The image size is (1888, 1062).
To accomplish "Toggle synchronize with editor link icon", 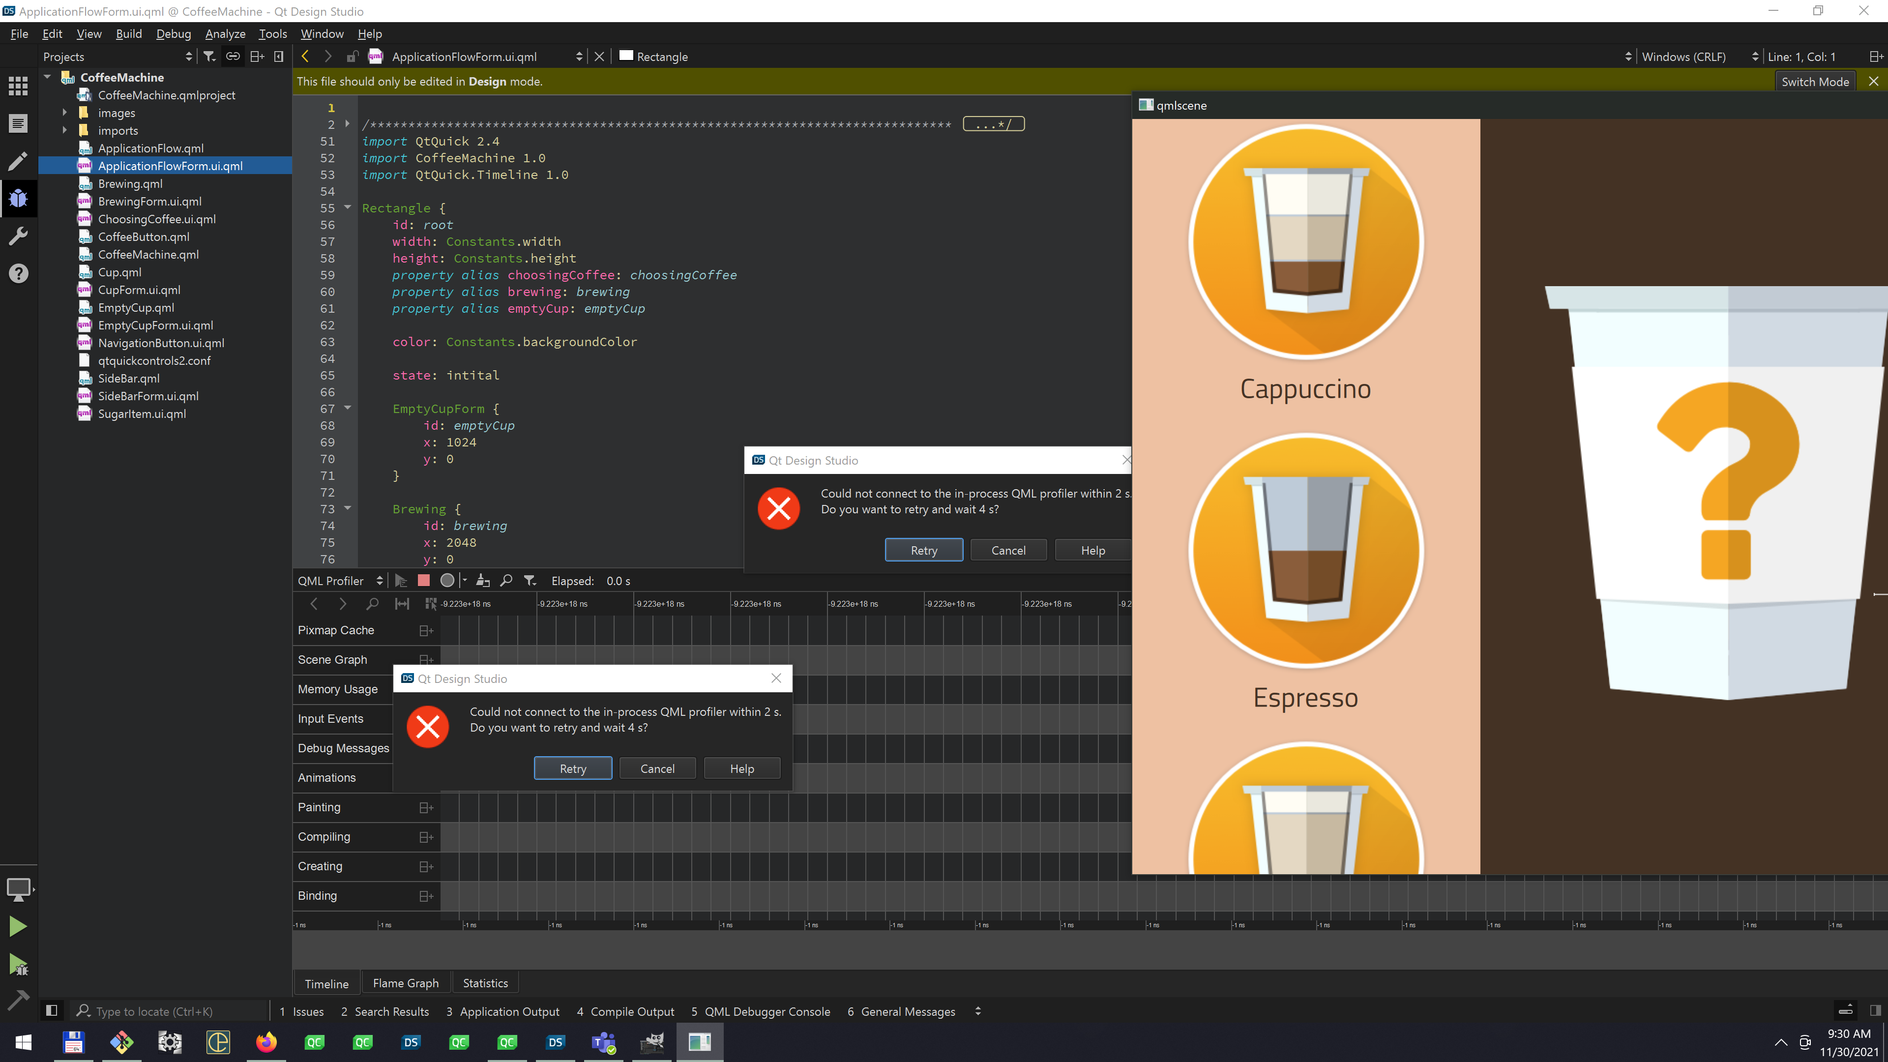I will click(x=233, y=57).
